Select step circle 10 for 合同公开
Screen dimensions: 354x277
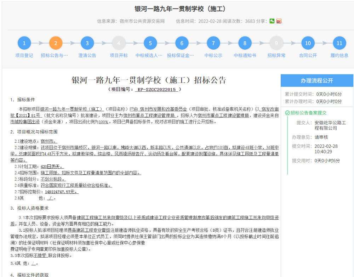[x=308, y=43]
